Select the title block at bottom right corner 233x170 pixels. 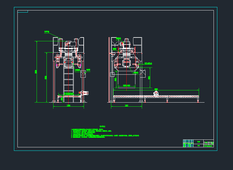198,143
